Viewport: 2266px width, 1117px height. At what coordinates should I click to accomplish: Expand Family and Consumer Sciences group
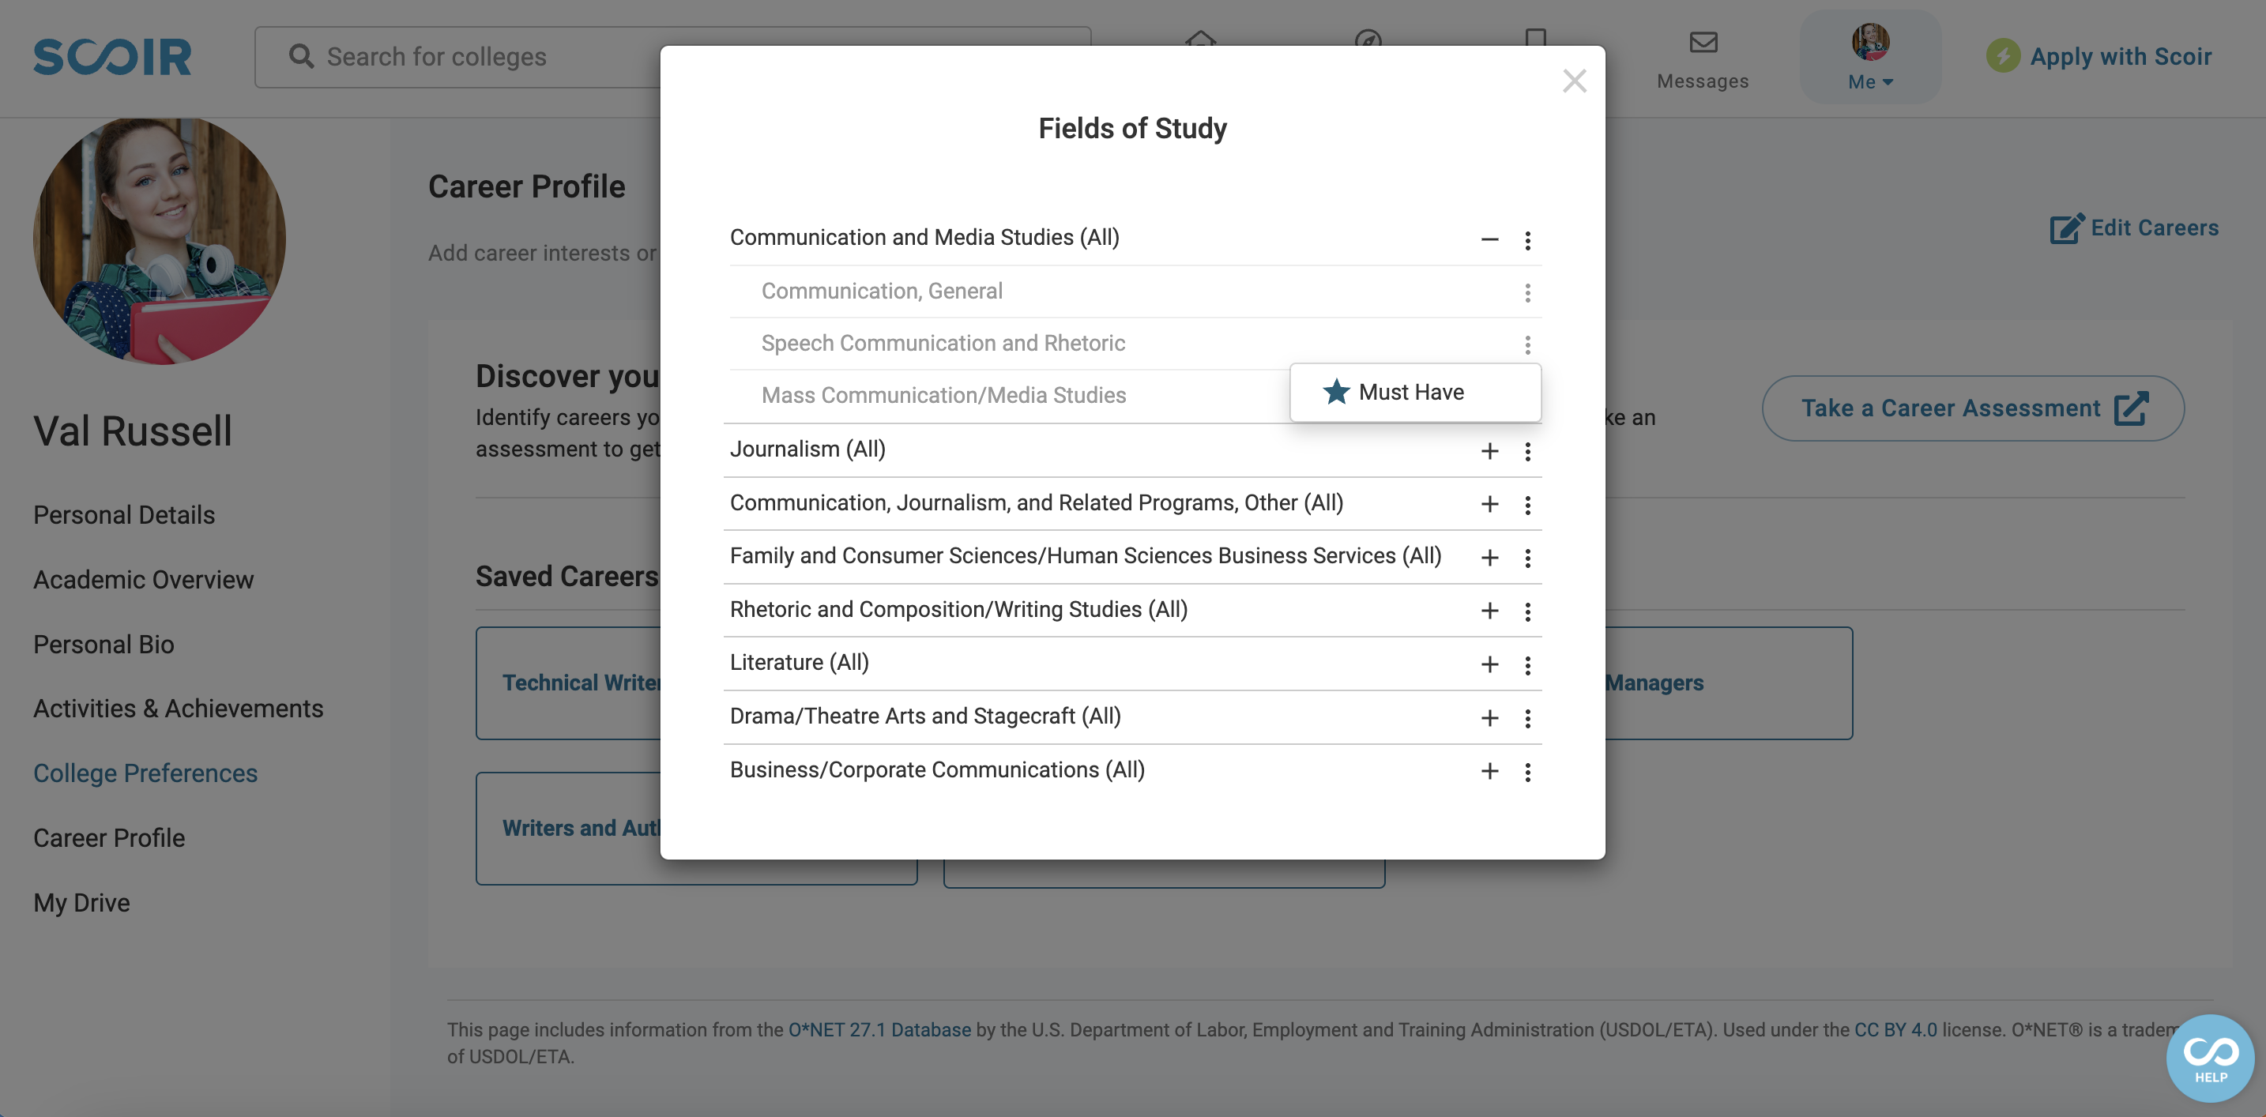[1489, 558]
